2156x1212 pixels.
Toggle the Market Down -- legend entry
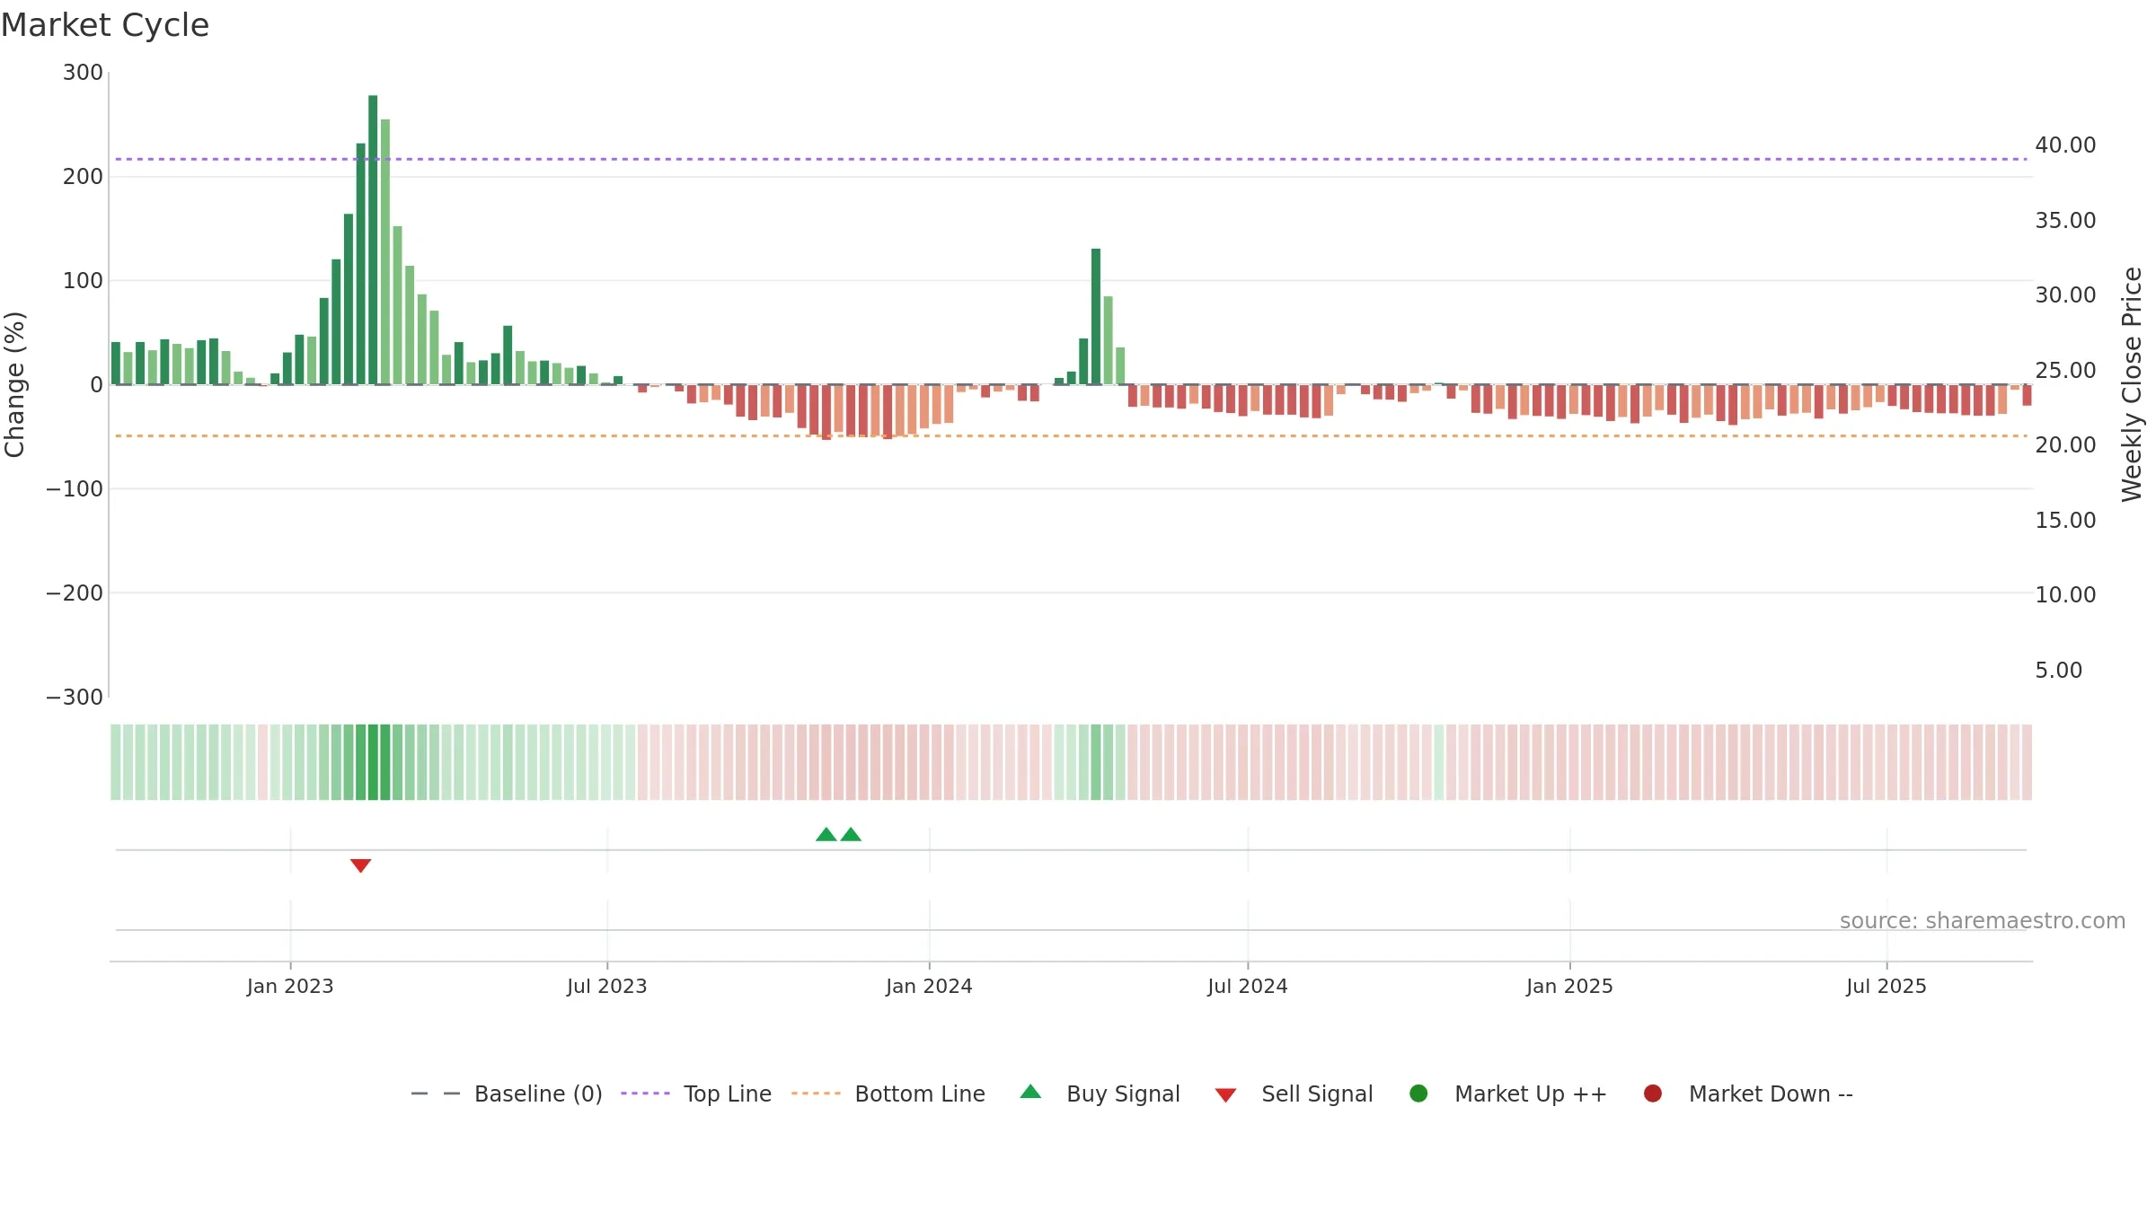point(1748,1093)
